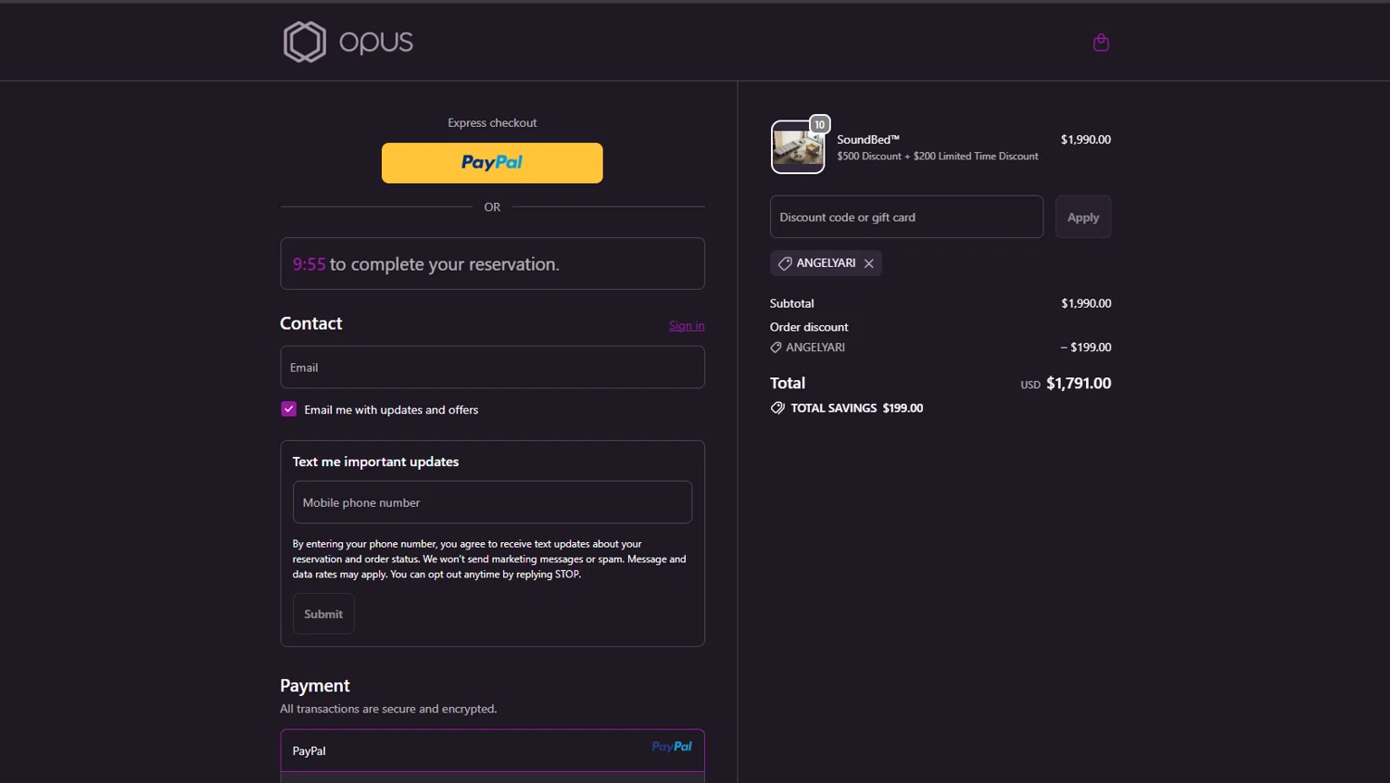
Task: Click the tag icon beside TOTAL SAVINGS
Action: click(x=777, y=408)
